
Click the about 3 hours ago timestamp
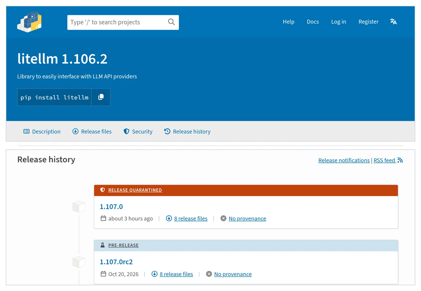[x=131, y=218]
